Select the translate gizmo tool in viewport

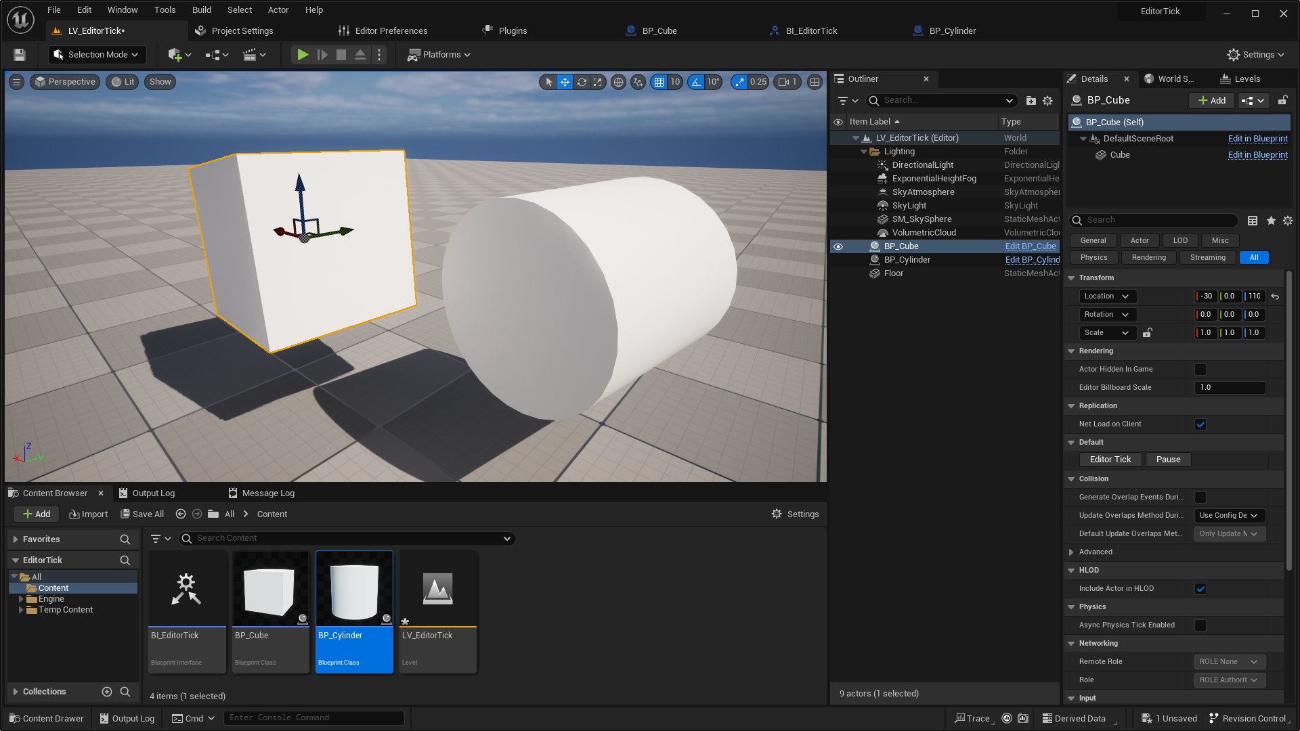[x=565, y=82]
